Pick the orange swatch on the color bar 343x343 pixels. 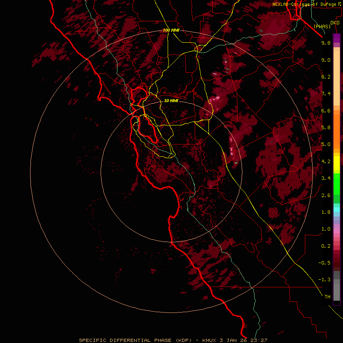pyautogui.click(x=337, y=132)
